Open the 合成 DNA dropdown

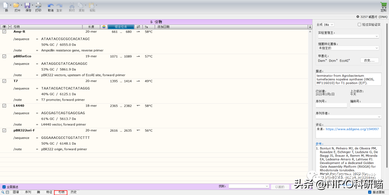(x=325, y=24)
